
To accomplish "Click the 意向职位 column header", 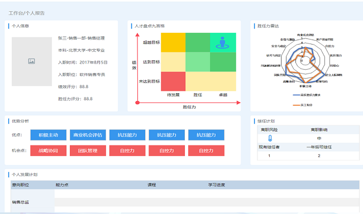I will coord(20,185).
